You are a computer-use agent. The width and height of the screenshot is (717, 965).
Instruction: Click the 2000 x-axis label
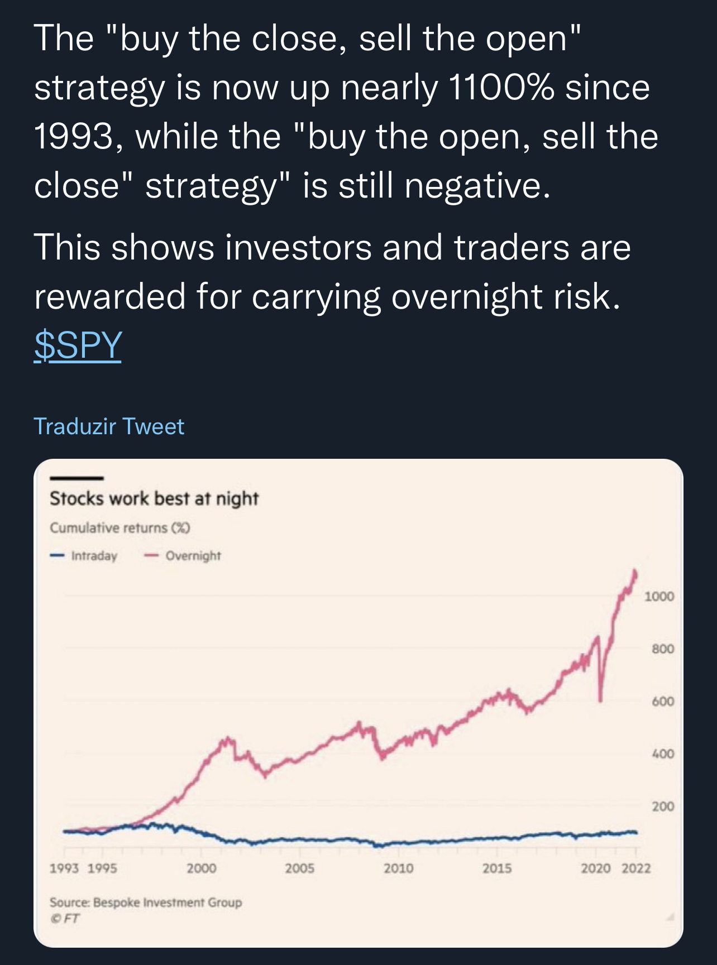[202, 868]
